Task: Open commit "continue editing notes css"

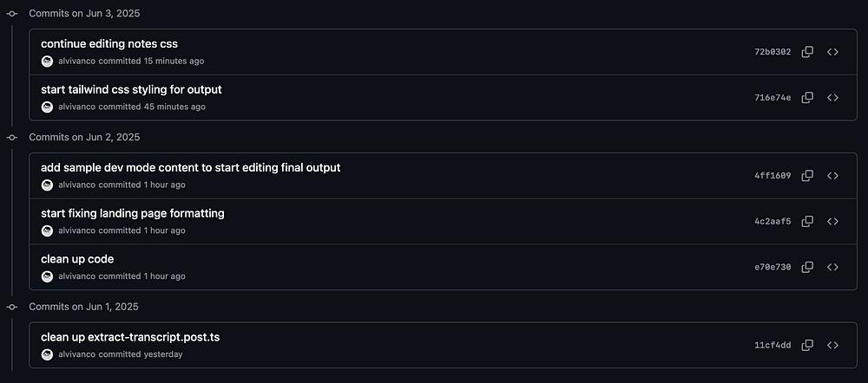Action: pos(109,43)
